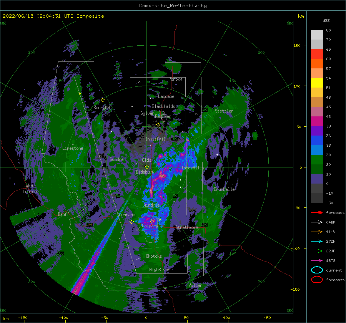Click the Blackfalds label

[x=163, y=106]
